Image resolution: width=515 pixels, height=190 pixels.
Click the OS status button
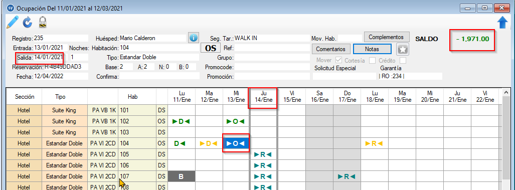(x=210, y=48)
